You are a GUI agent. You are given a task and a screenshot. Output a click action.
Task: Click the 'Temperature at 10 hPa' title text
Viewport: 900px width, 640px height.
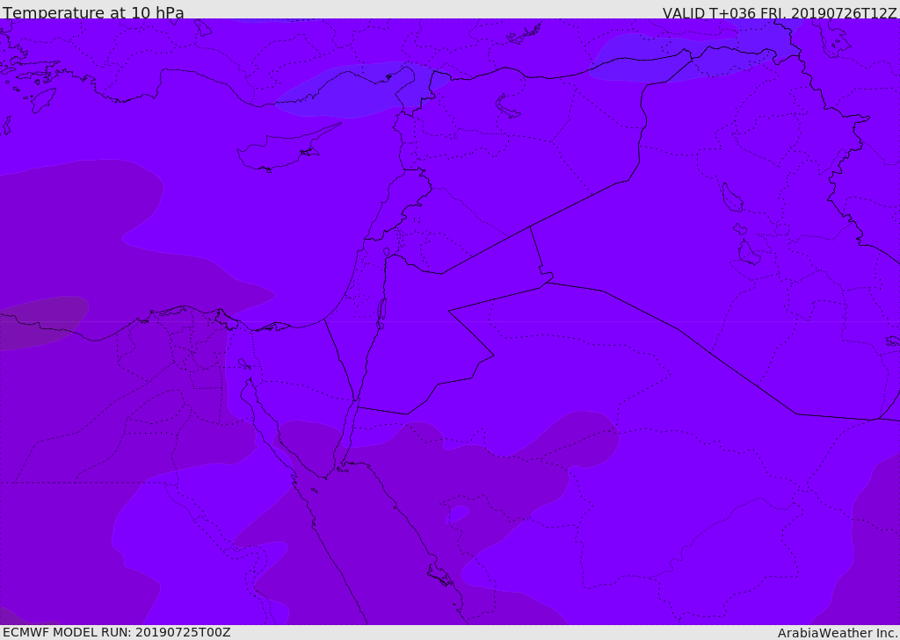[x=93, y=12]
